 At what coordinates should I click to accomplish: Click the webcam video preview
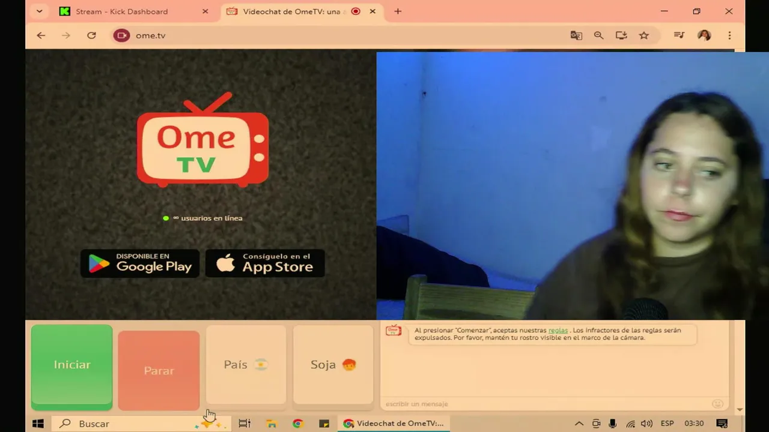click(573, 185)
